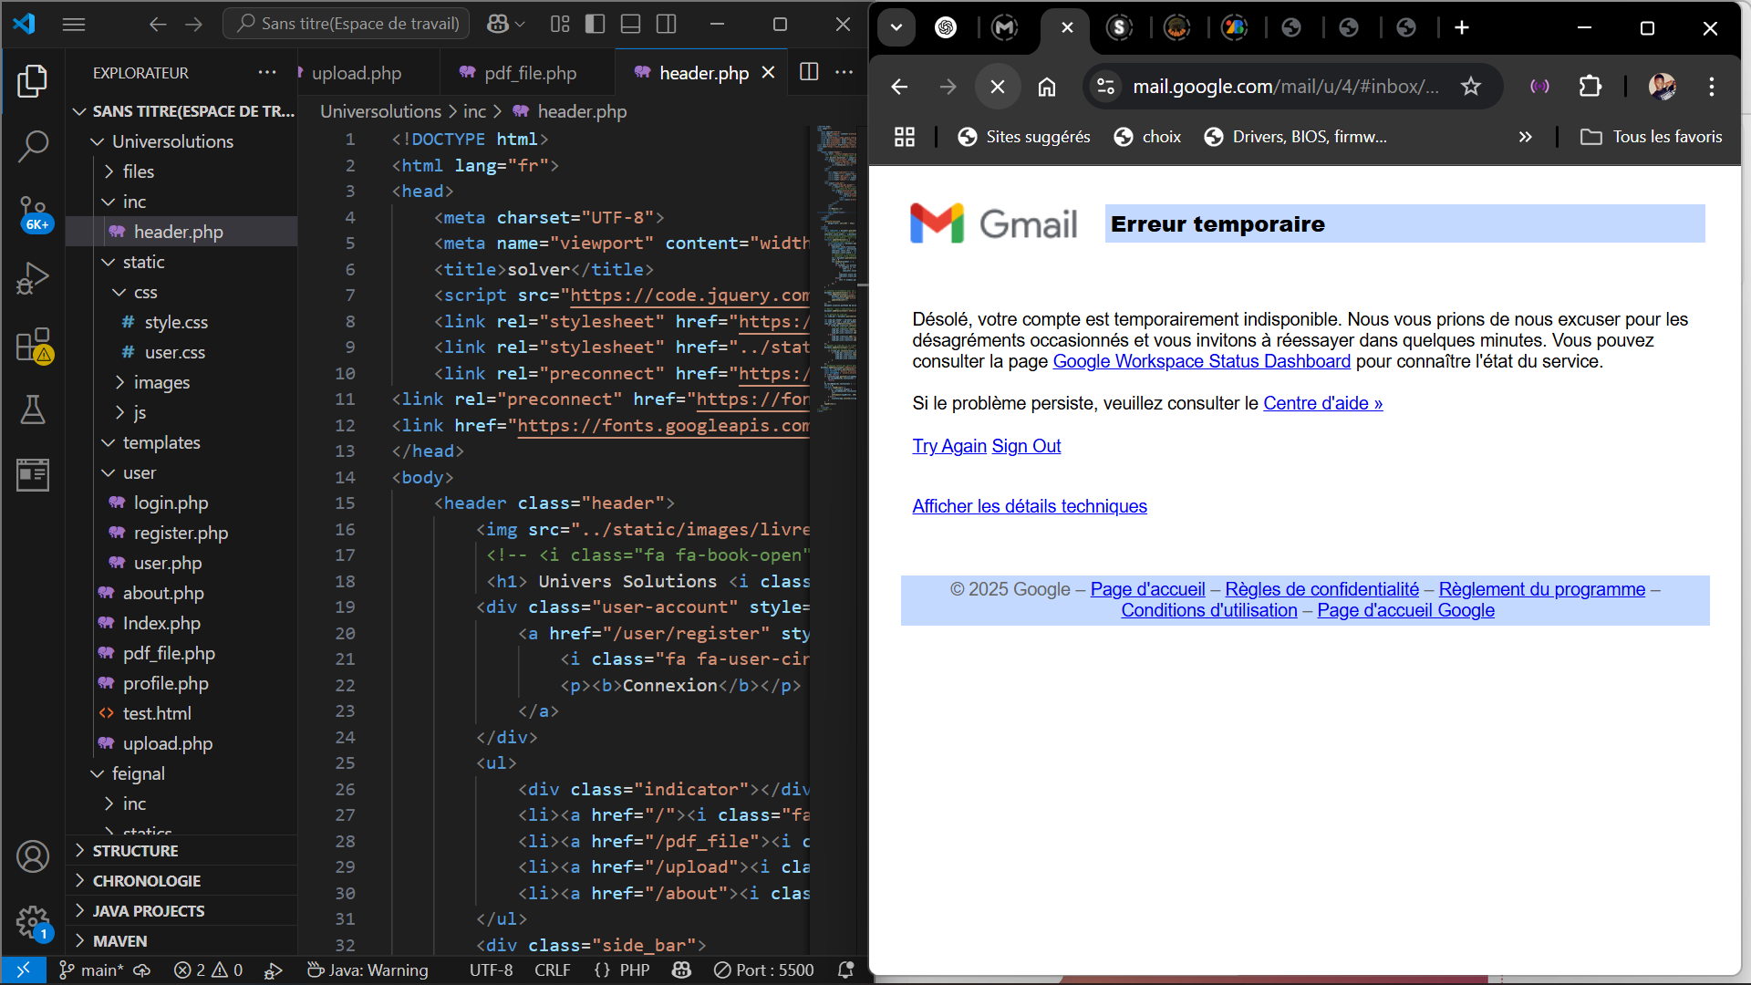Click the Chrome address bar URL
The width and height of the screenshot is (1751, 985).
[x=1284, y=87]
